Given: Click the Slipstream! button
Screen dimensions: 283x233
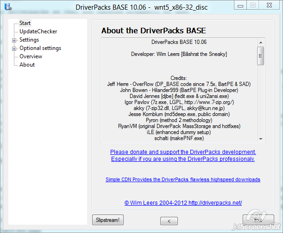Looking at the screenshot, I should (108, 220).
